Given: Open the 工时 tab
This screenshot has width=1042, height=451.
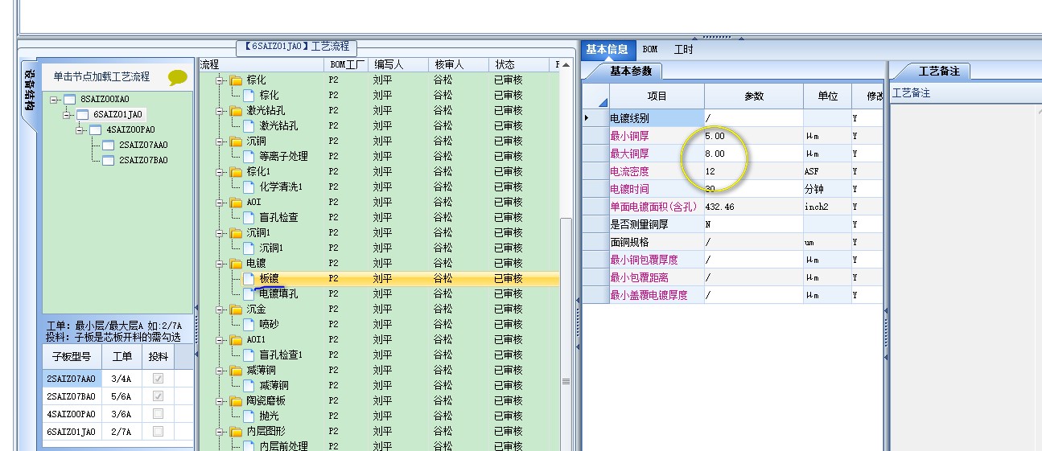Looking at the screenshot, I should point(683,50).
